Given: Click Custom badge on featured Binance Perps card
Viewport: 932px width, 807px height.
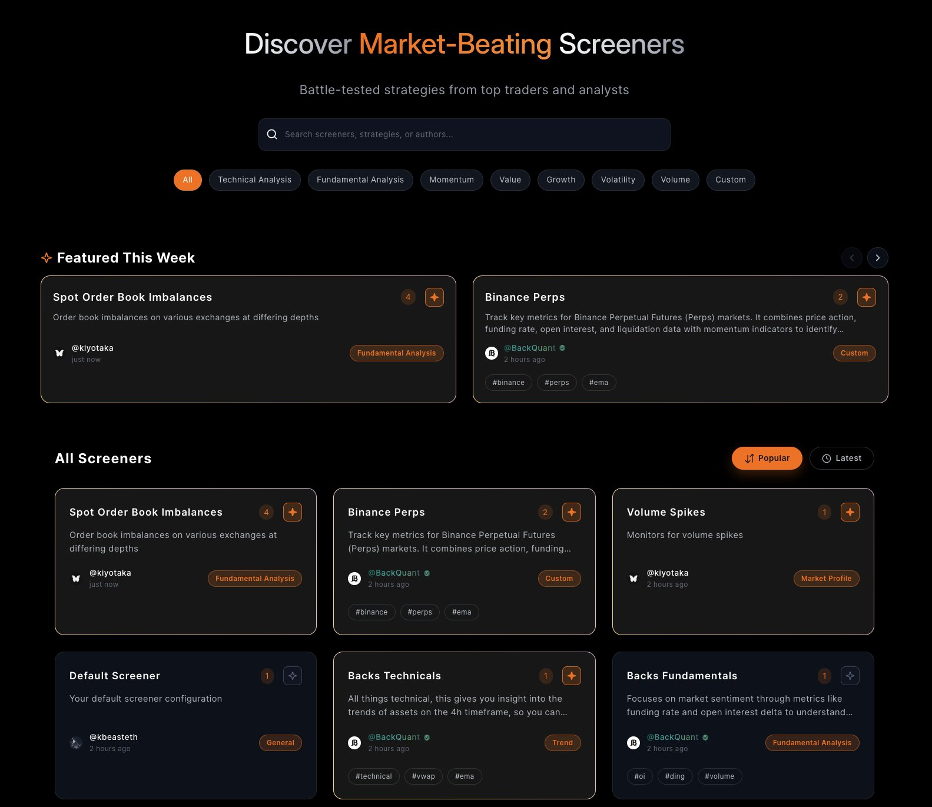Looking at the screenshot, I should click(x=854, y=353).
